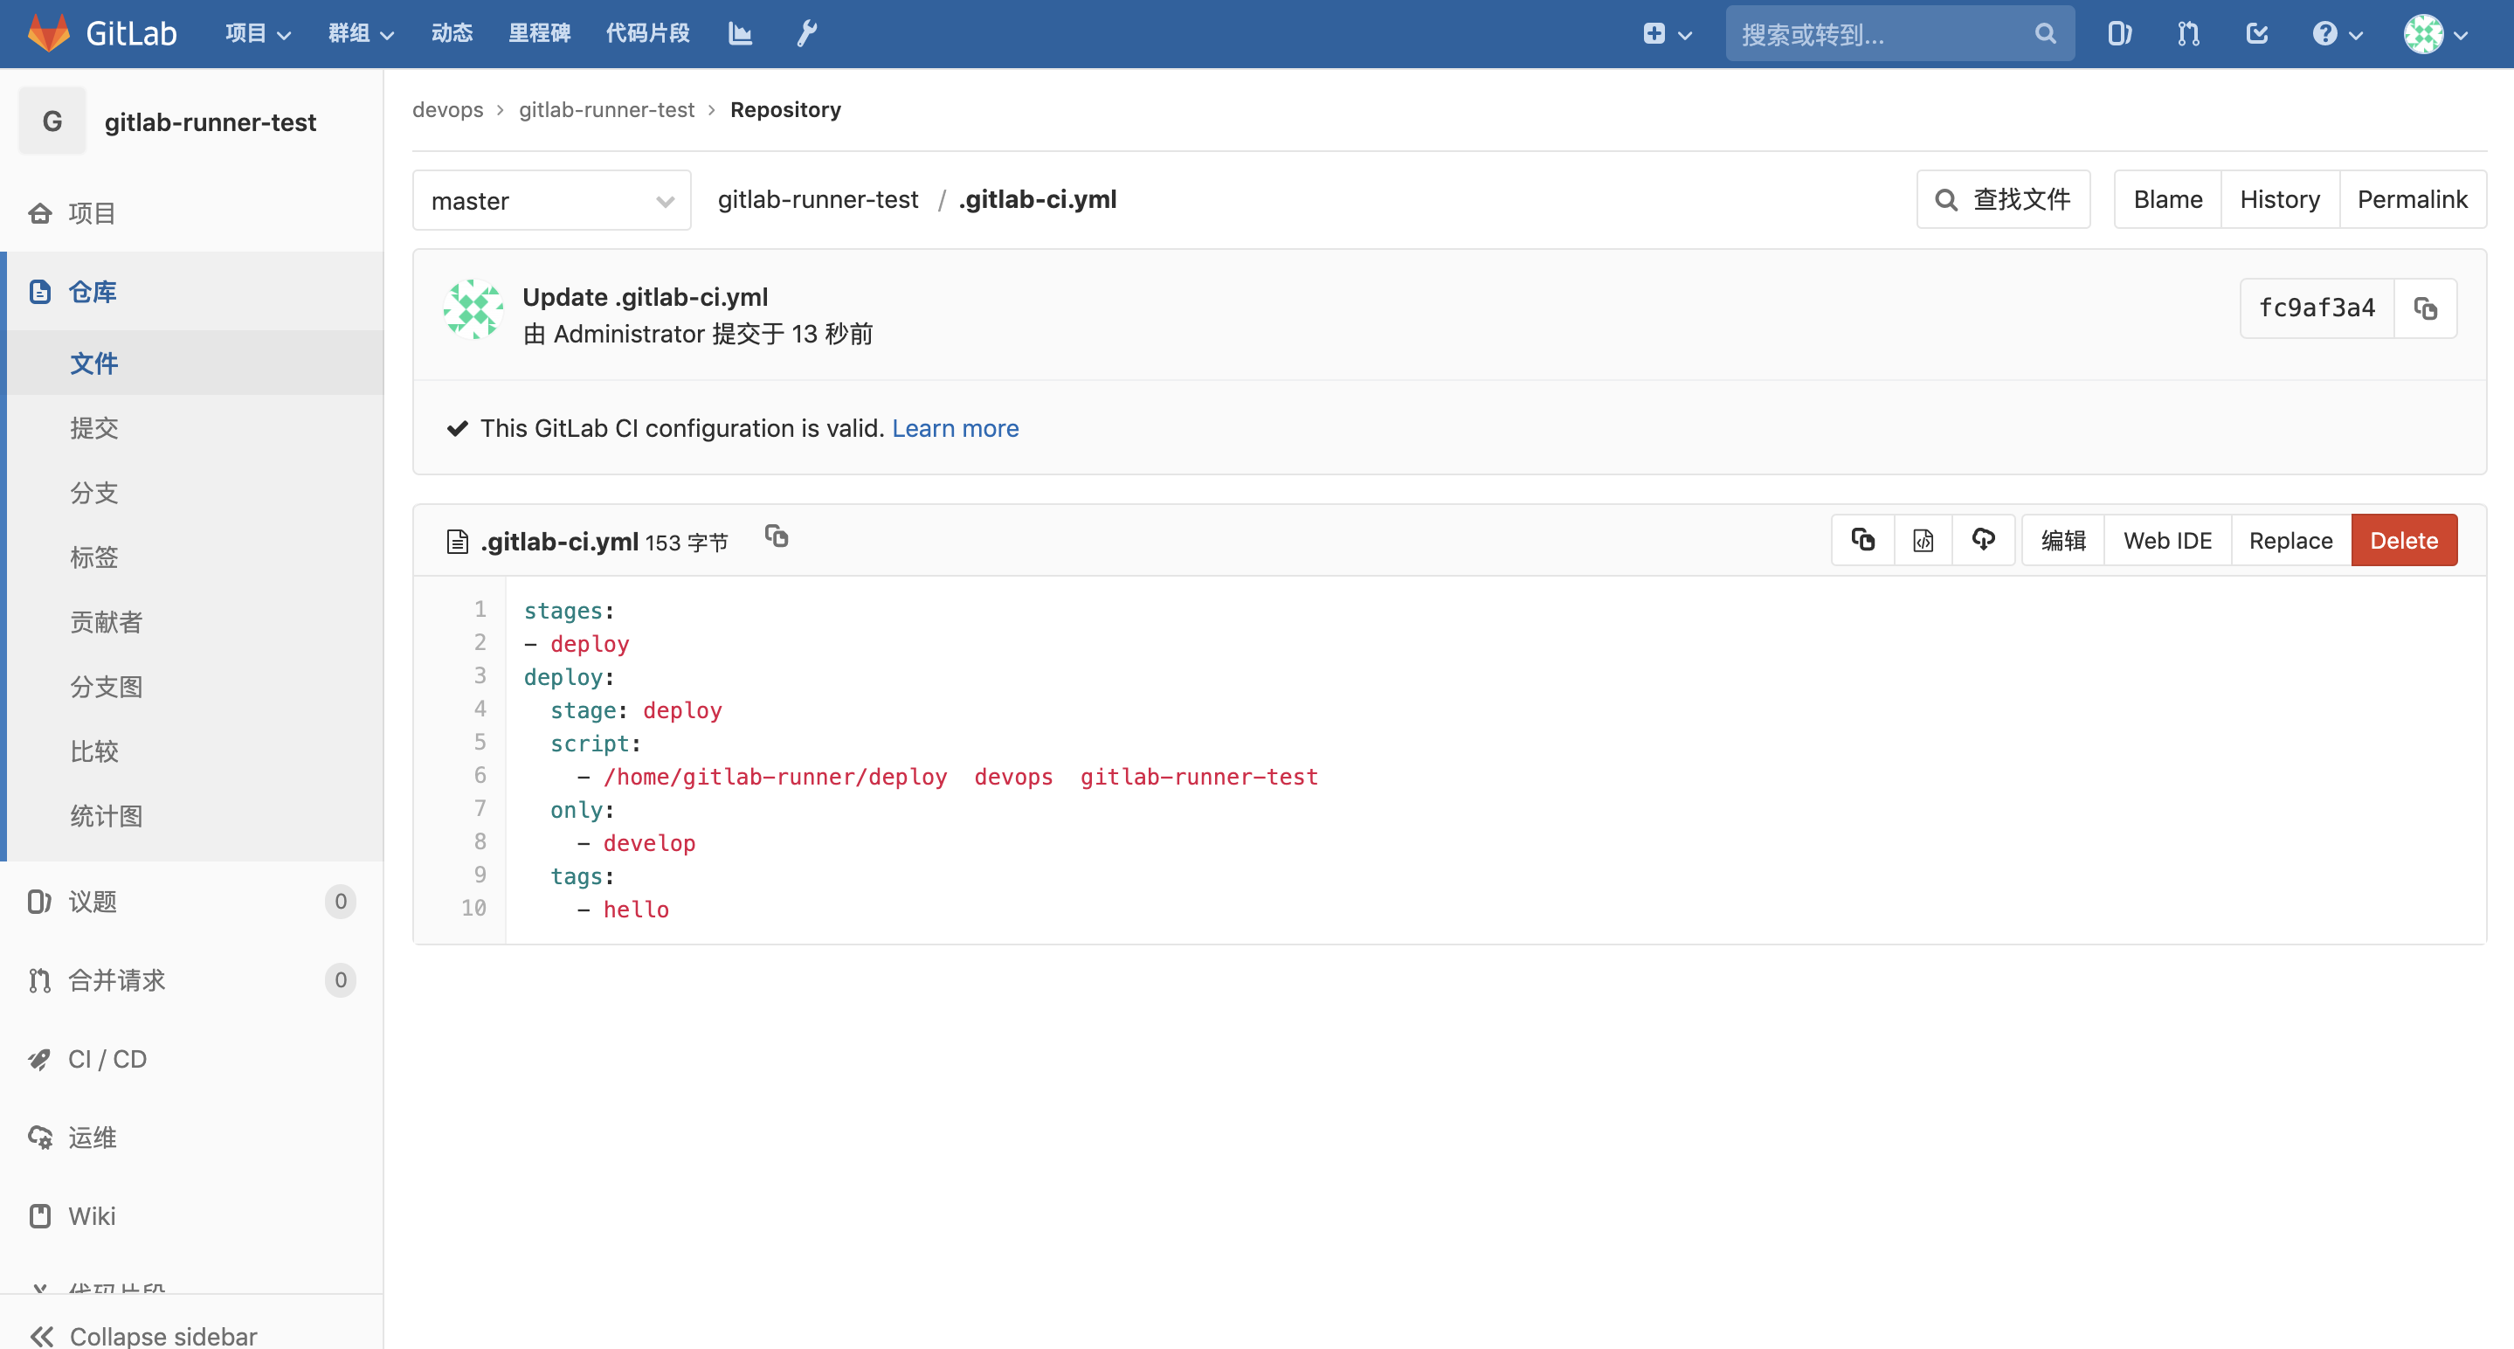Open the merge requests icon in top bar

[2188, 33]
